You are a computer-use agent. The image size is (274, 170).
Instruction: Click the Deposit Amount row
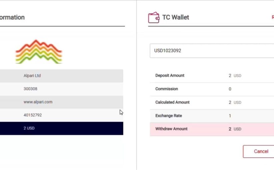tap(212, 75)
